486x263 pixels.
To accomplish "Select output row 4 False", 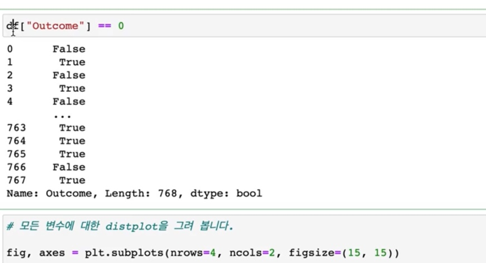I will (46, 102).
